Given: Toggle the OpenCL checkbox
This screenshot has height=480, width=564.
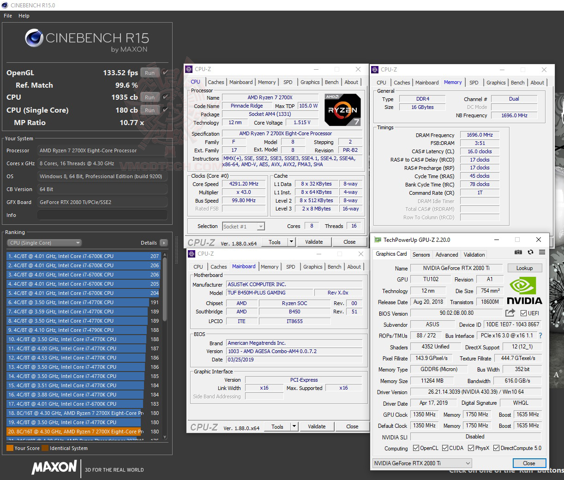Looking at the screenshot, I should click(x=416, y=448).
